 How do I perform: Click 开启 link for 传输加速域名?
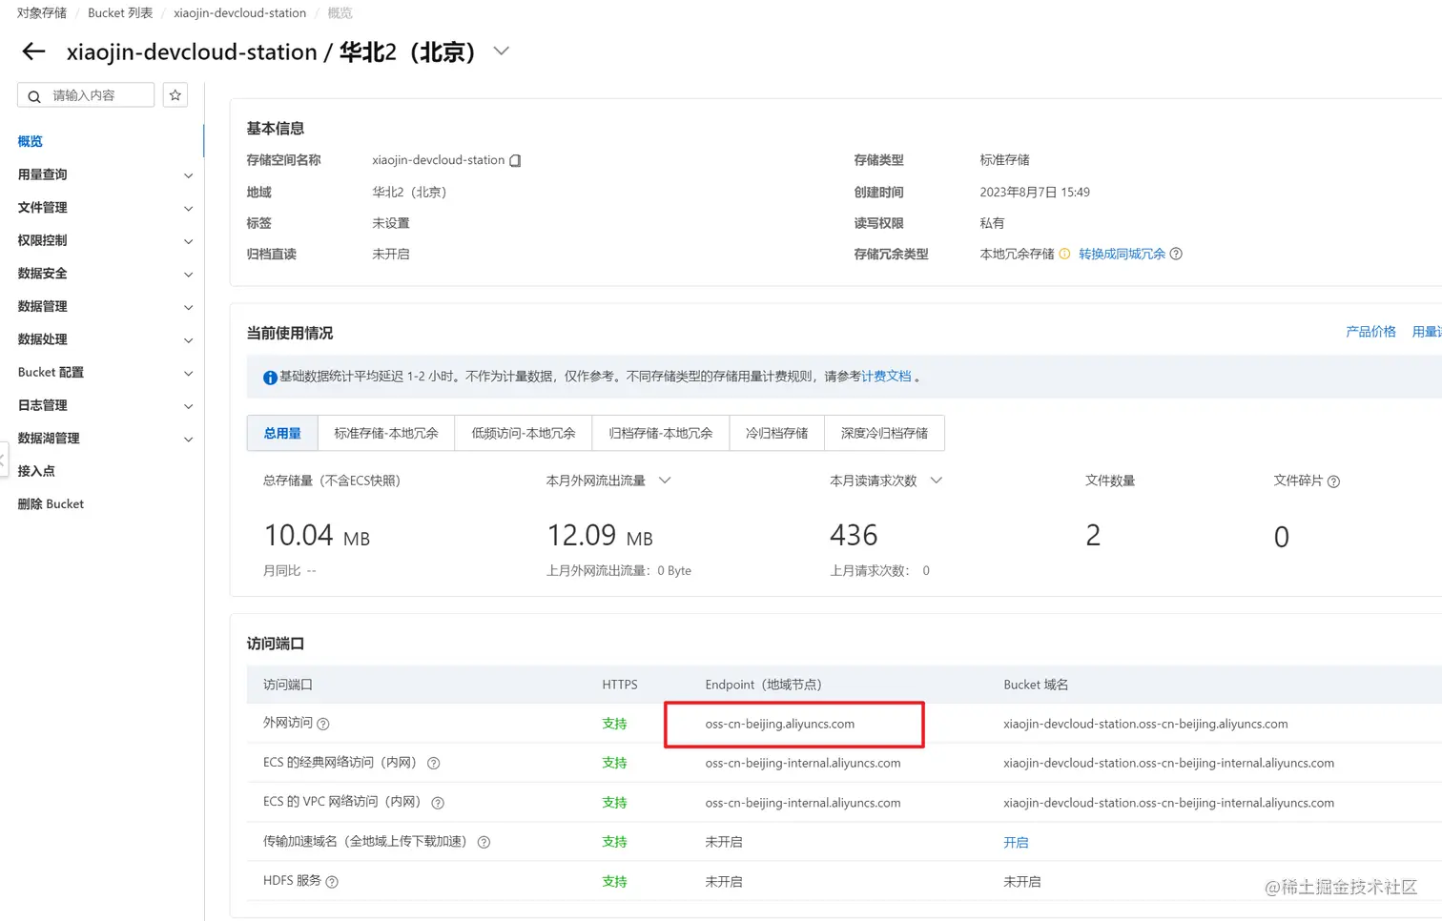(1016, 843)
